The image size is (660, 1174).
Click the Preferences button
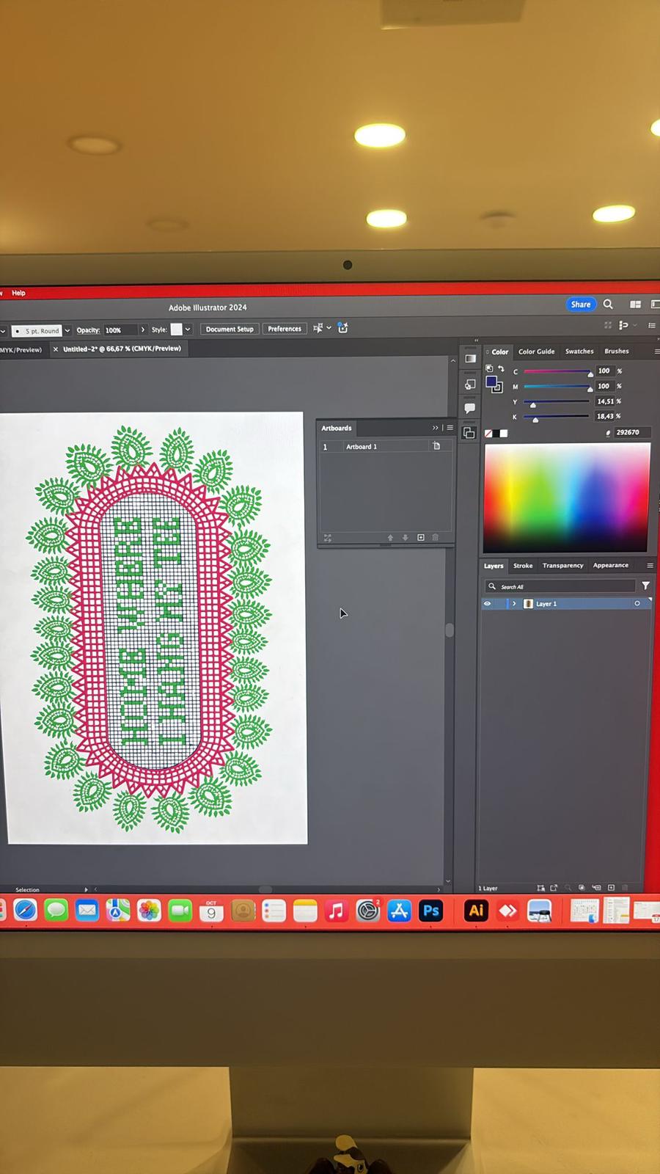pos(285,329)
